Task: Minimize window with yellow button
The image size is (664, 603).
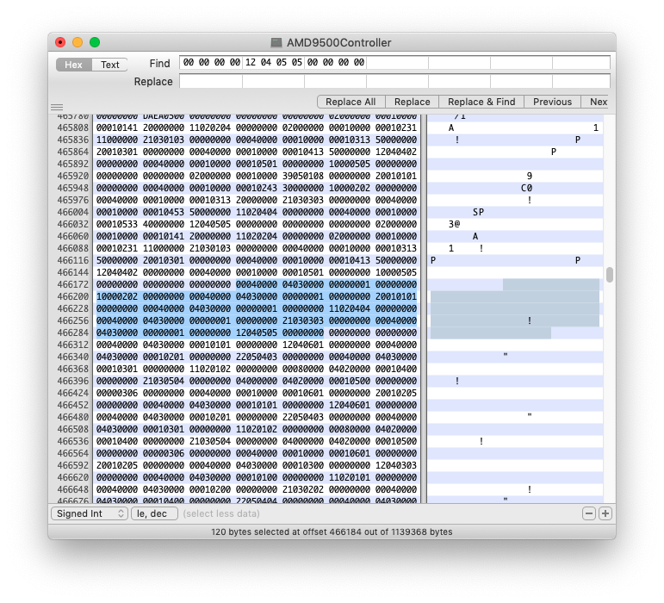Action: [78, 42]
